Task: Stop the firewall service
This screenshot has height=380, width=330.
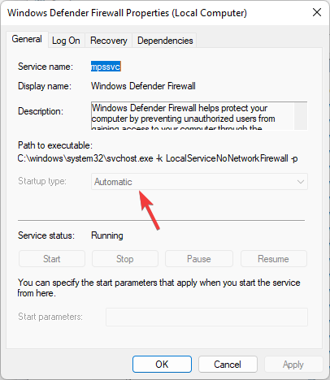Action: 125,259
